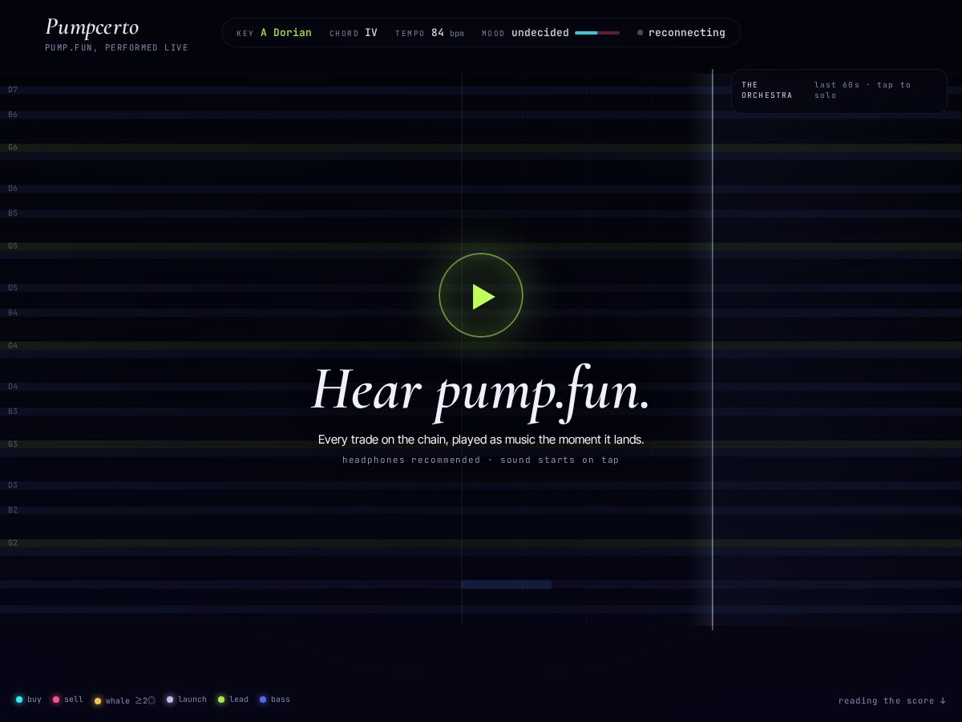Viewport: 962px width, 722px height.
Task: Click the blue bass legend dot
Action: [263, 700]
